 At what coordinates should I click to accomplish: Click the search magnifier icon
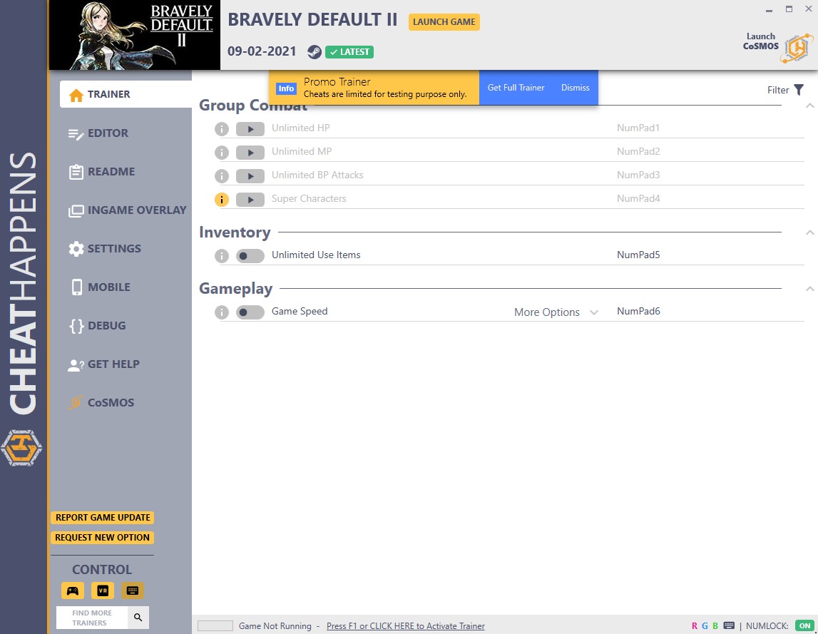[x=138, y=618]
